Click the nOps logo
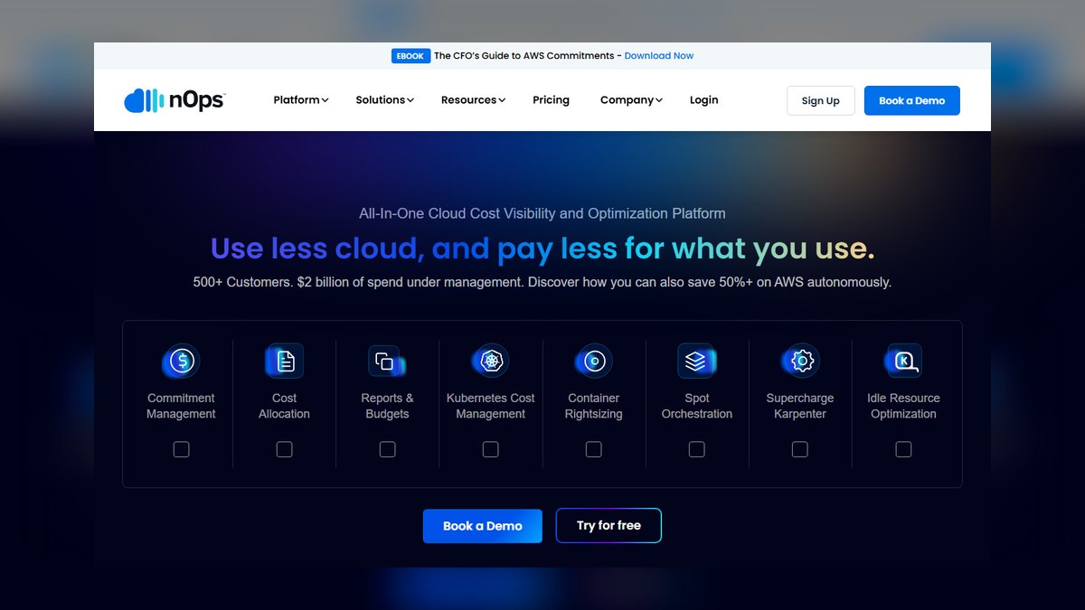The image size is (1085, 610). coord(175,100)
